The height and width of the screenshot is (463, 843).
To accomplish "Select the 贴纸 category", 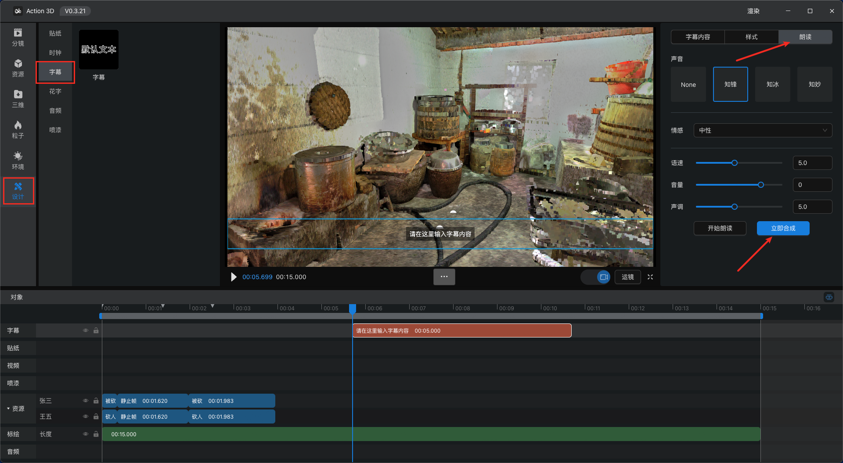I will click(x=55, y=33).
